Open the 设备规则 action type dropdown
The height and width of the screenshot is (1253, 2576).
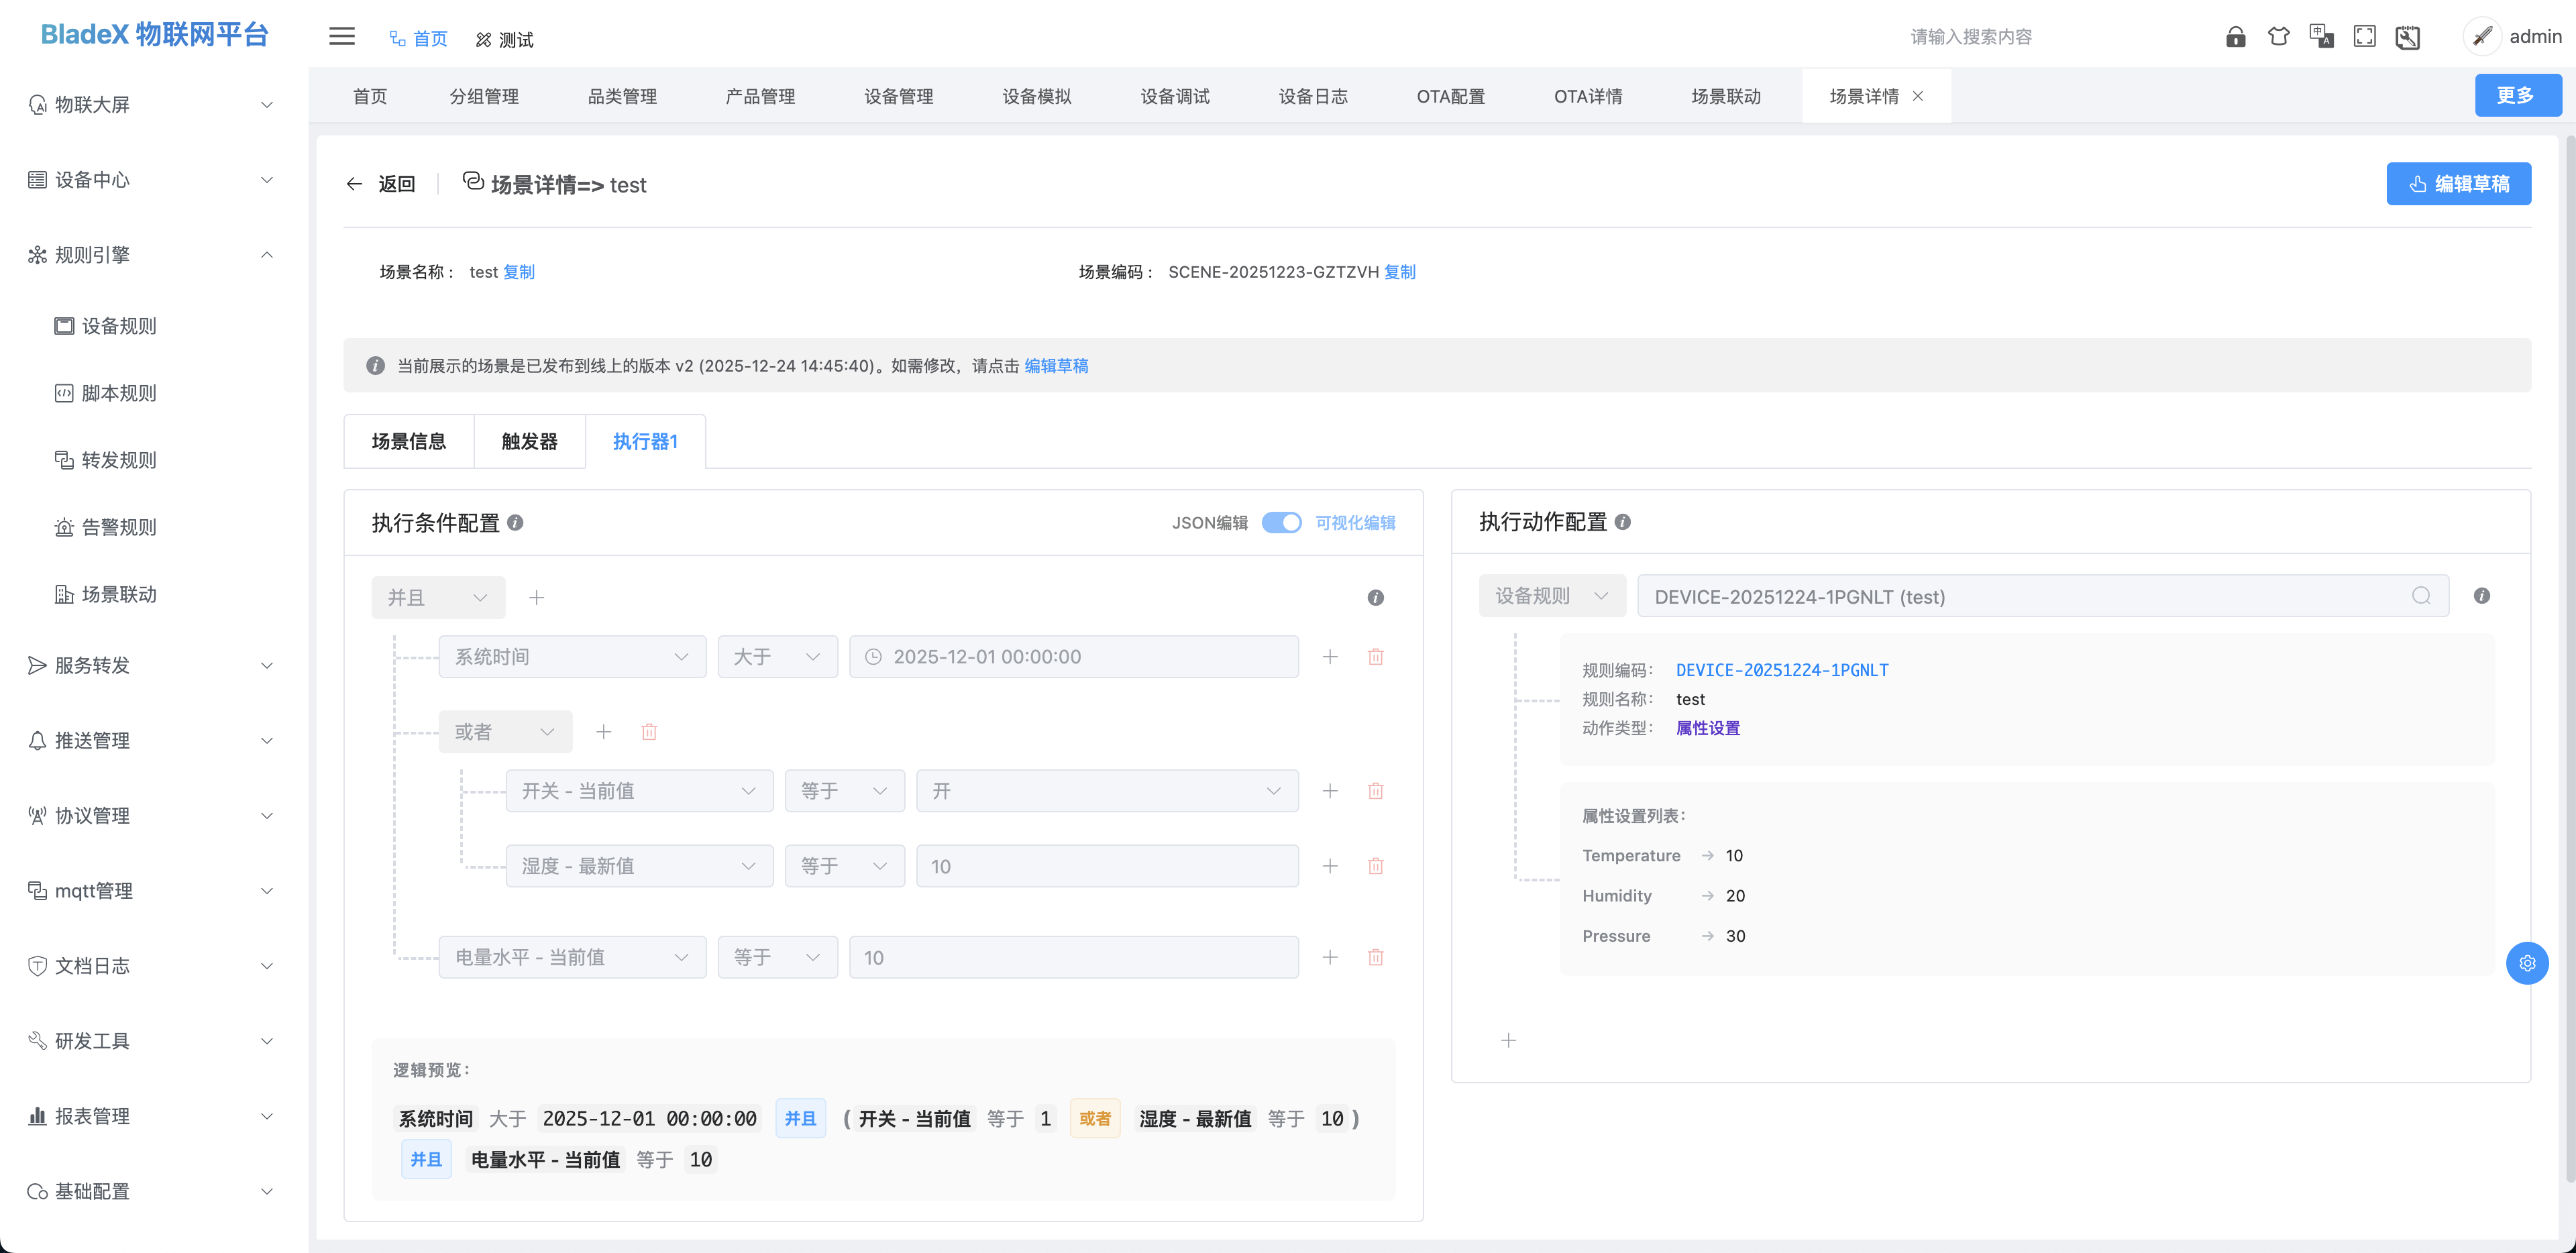[x=1551, y=596]
